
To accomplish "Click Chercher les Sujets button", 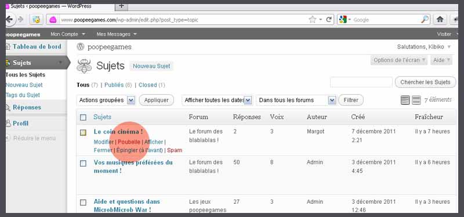I will point(425,82).
